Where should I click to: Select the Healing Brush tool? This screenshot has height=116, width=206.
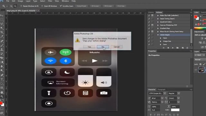point(2,41)
